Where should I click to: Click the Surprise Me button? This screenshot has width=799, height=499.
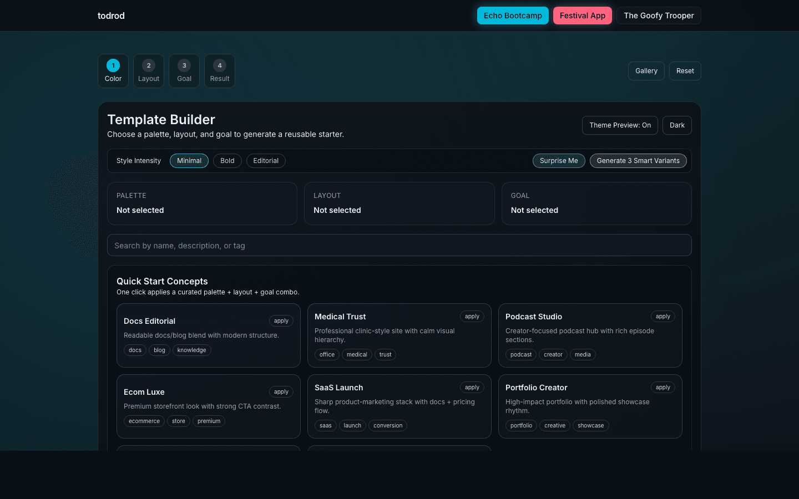[559, 161]
